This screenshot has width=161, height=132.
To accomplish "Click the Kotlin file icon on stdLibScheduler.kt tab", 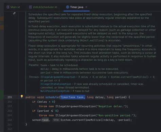I will tap(30, 7).
